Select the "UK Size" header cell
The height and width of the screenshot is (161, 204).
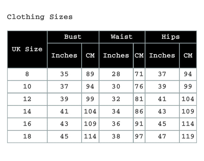(27, 49)
